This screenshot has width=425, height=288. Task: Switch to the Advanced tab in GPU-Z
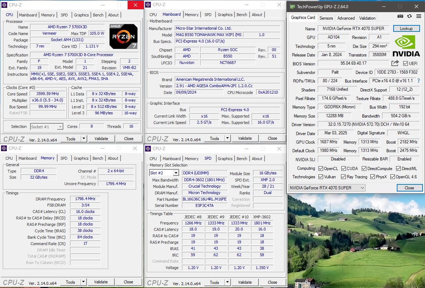pyautogui.click(x=346, y=18)
